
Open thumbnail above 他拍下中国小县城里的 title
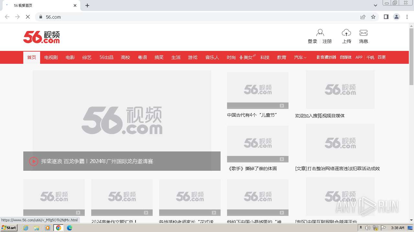pyautogui.click(x=258, y=197)
